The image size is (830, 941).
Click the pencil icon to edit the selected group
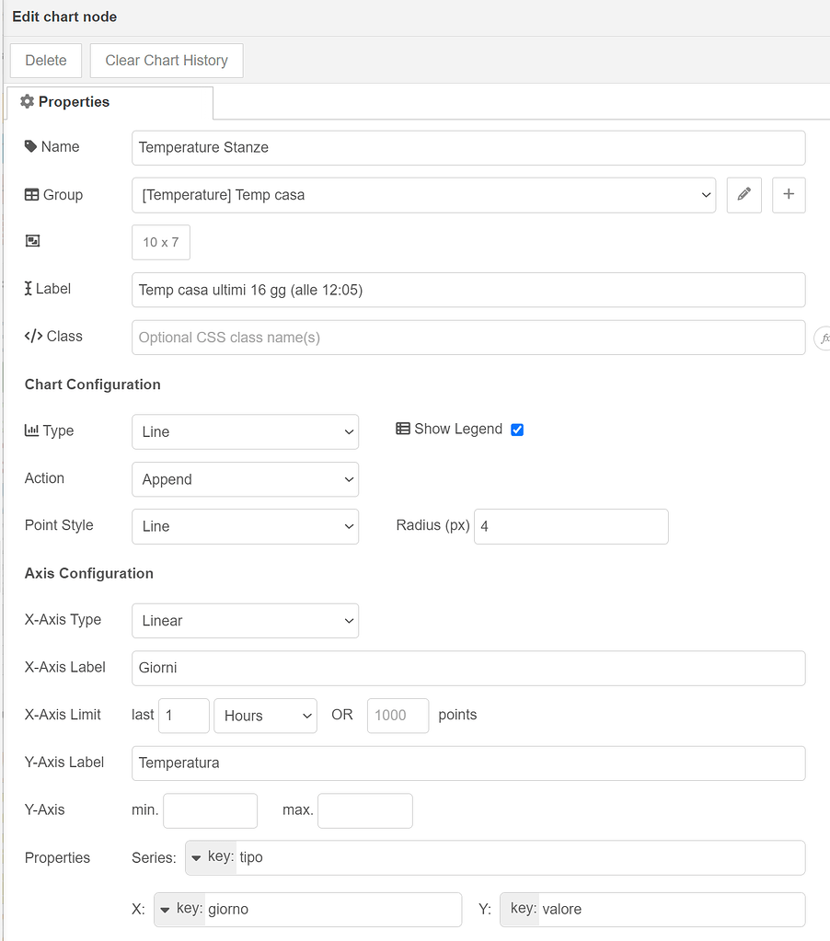click(x=744, y=194)
